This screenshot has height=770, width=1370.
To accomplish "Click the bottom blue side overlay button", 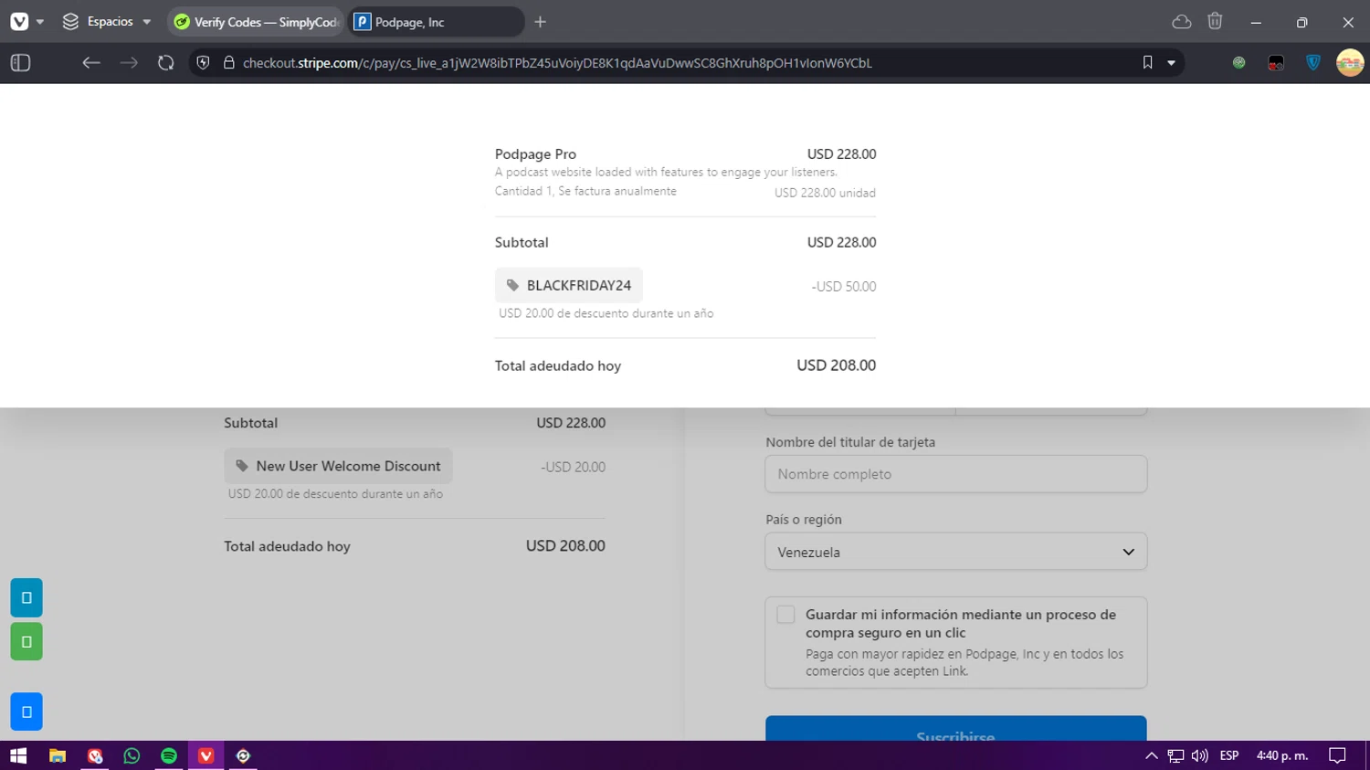I will click(26, 712).
